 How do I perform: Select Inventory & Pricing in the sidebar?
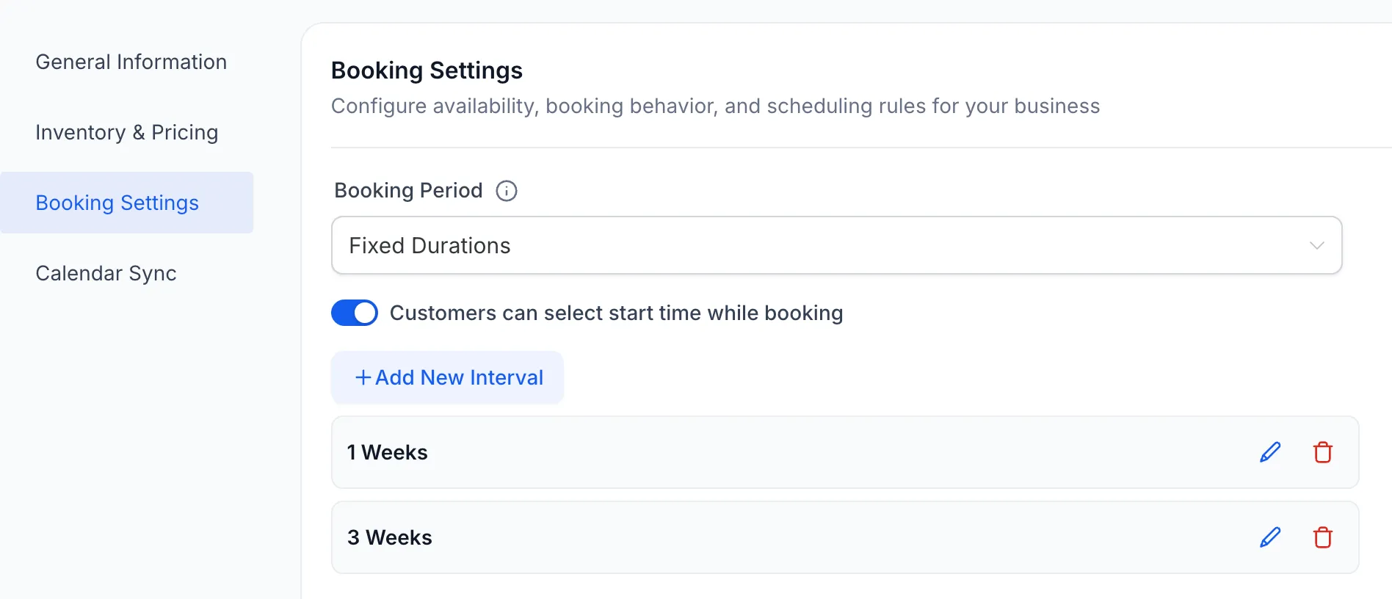(x=126, y=132)
